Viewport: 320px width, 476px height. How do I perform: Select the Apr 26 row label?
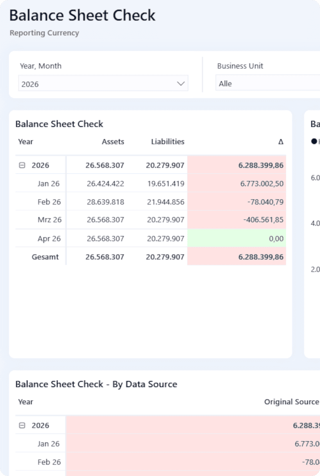[x=49, y=238]
